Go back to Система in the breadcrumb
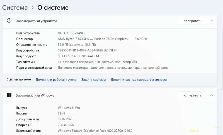 coord(15,7)
